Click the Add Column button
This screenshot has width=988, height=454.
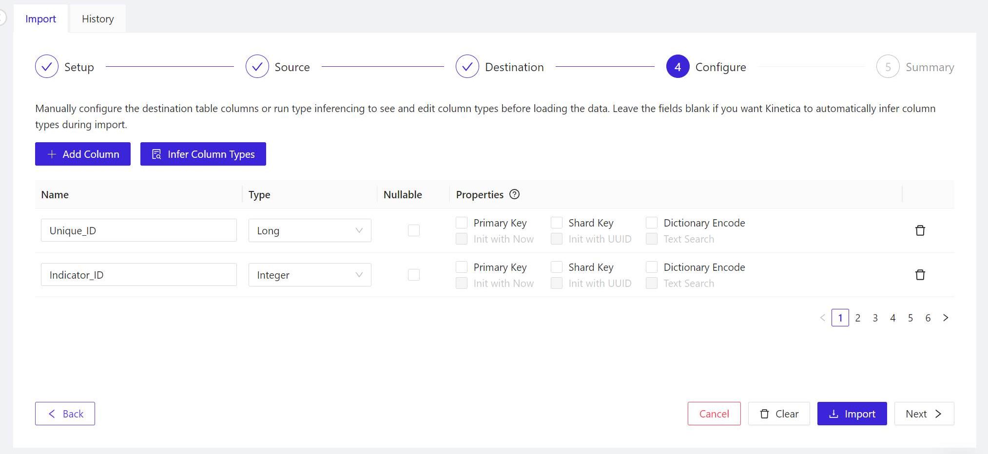tap(83, 154)
